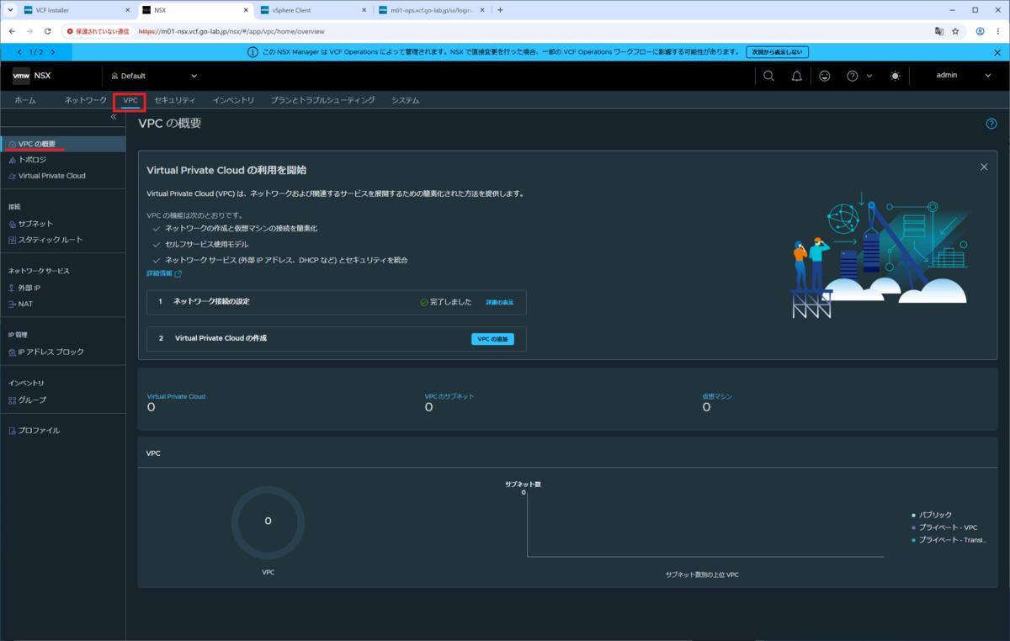Close the NSX browser tab
The height and width of the screenshot is (641, 1010).
click(246, 10)
